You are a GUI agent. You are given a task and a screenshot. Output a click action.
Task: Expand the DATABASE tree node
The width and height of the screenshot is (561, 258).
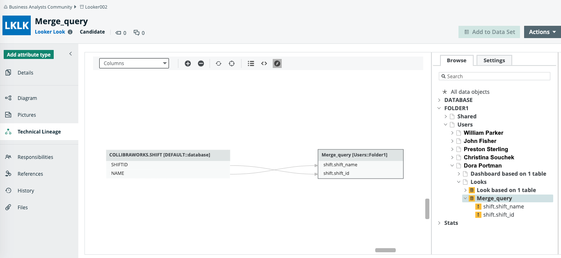[439, 100]
